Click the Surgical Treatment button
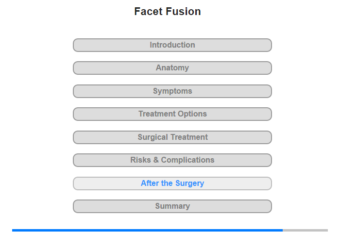340x233 pixels. [x=172, y=137]
